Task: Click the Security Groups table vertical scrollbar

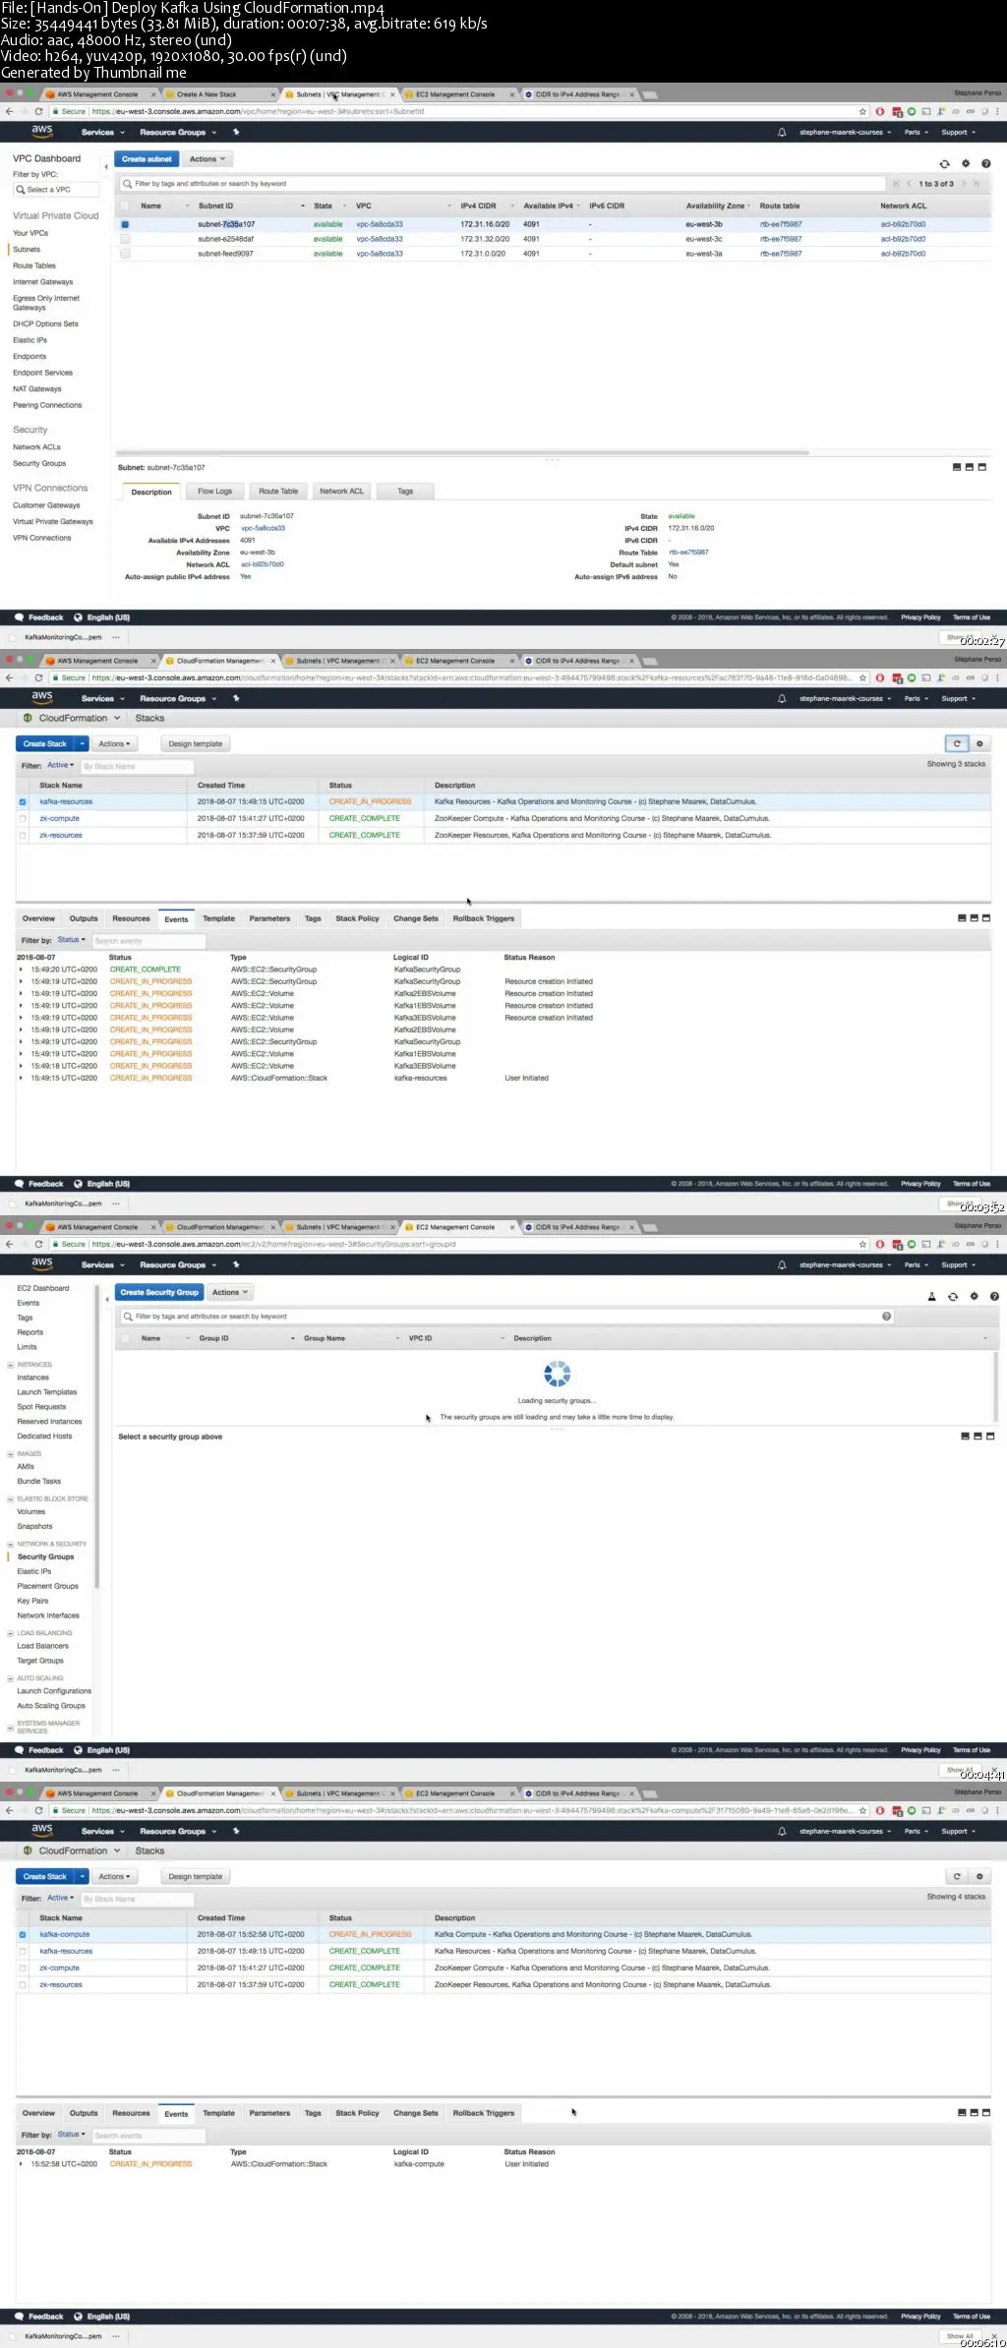Action: coord(996,1384)
